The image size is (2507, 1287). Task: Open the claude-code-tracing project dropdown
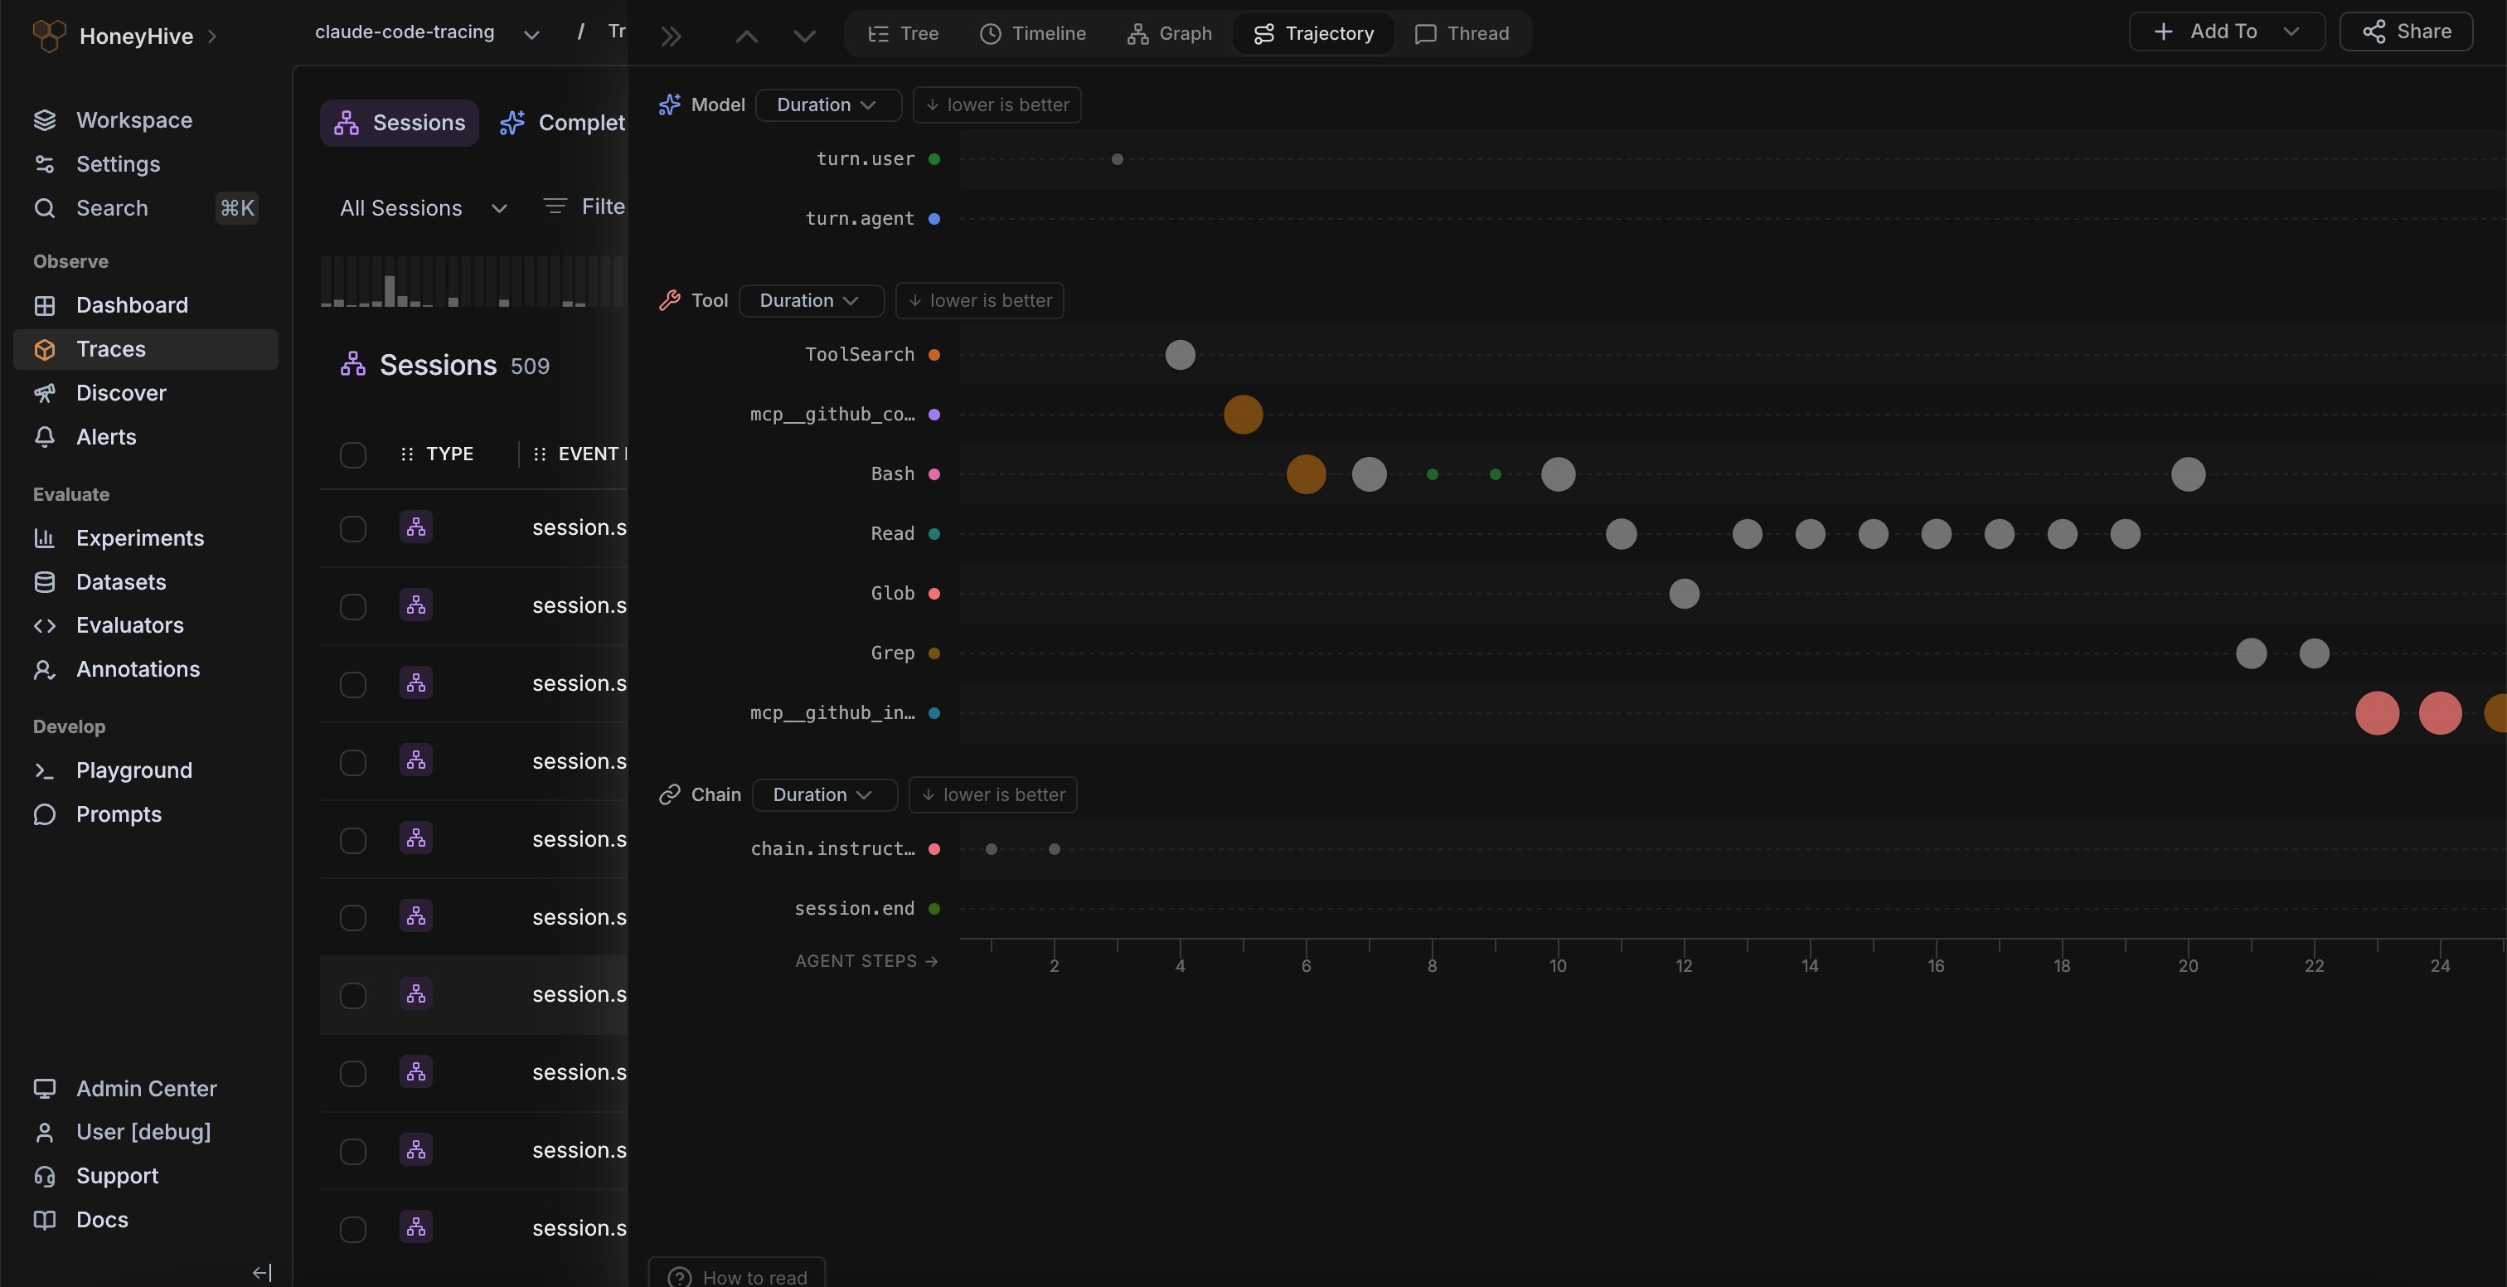[427, 32]
